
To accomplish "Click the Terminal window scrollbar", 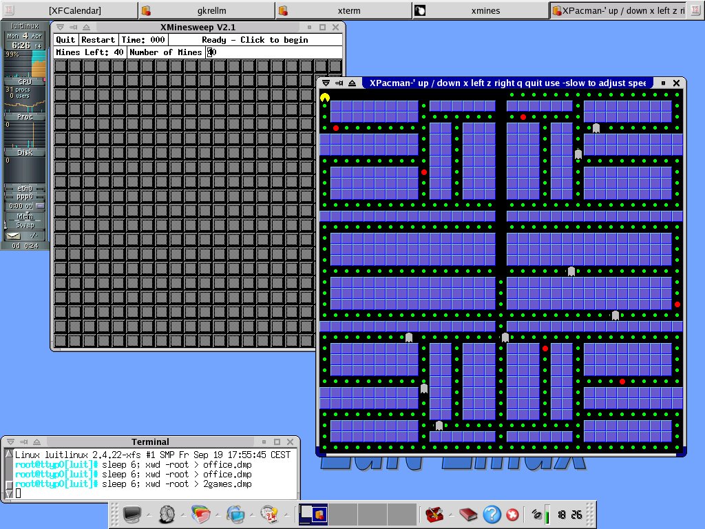I will (8, 474).
